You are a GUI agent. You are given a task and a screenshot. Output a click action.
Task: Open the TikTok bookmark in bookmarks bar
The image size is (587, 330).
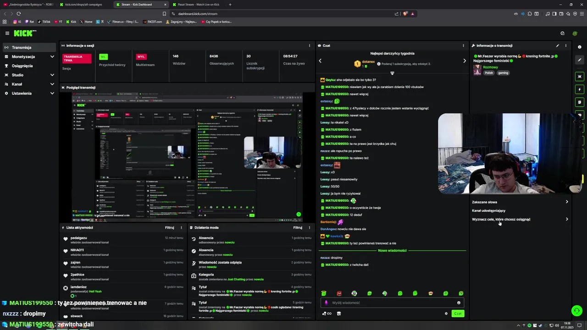pyautogui.click(x=44, y=22)
